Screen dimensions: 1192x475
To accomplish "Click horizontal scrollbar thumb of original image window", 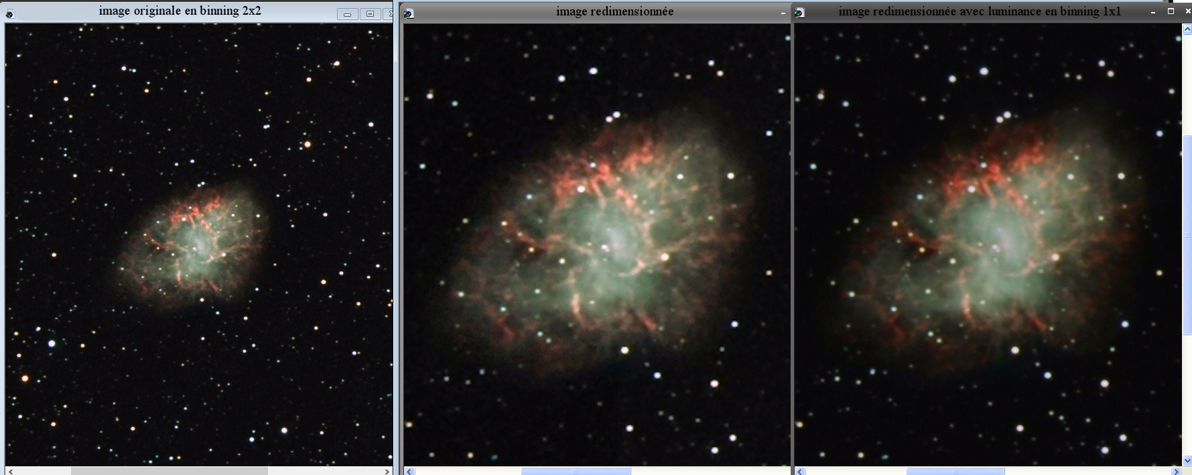I will pyautogui.click(x=169, y=471).
